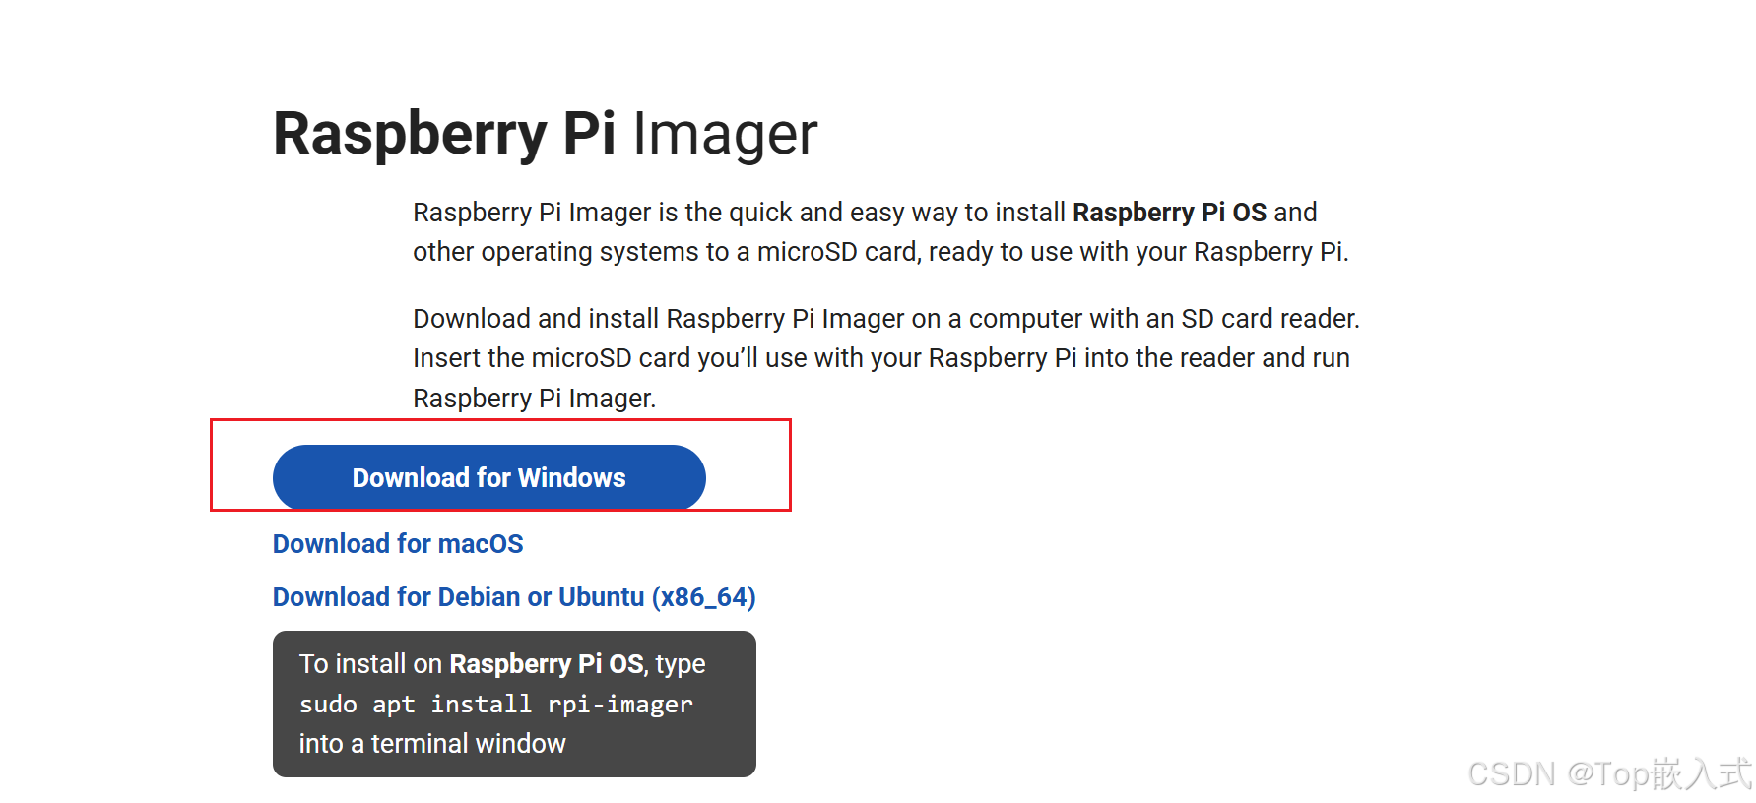Click the 'other operating systems to a microSD card' line
Screen dimensions: 1756x803
tap(880, 252)
